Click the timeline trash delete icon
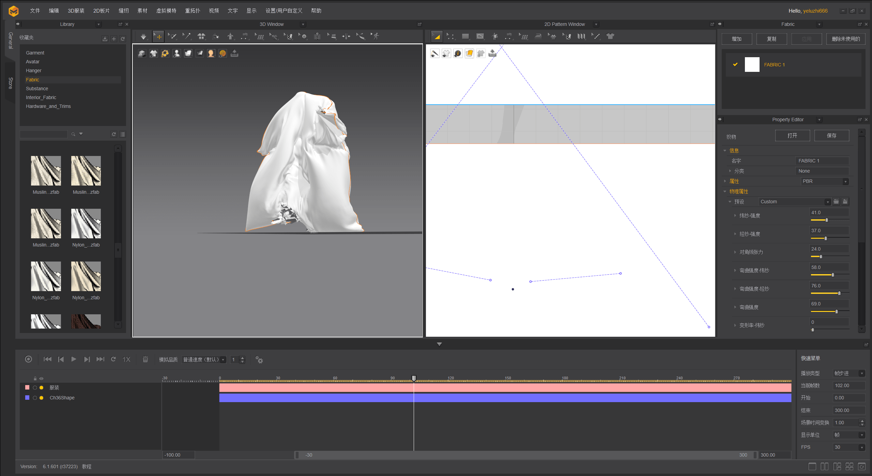 [145, 359]
